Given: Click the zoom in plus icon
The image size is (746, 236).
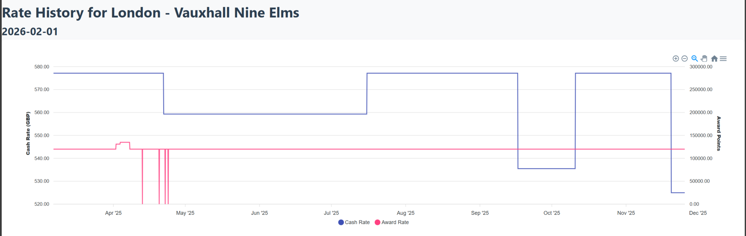Looking at the screenshot, I should 675,59.
